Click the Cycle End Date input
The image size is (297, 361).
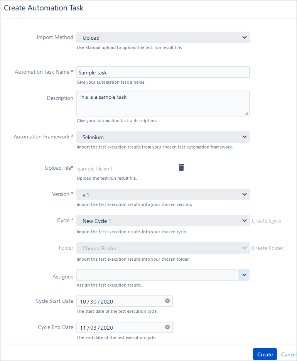pyautogui.click(x=116, y=327)
